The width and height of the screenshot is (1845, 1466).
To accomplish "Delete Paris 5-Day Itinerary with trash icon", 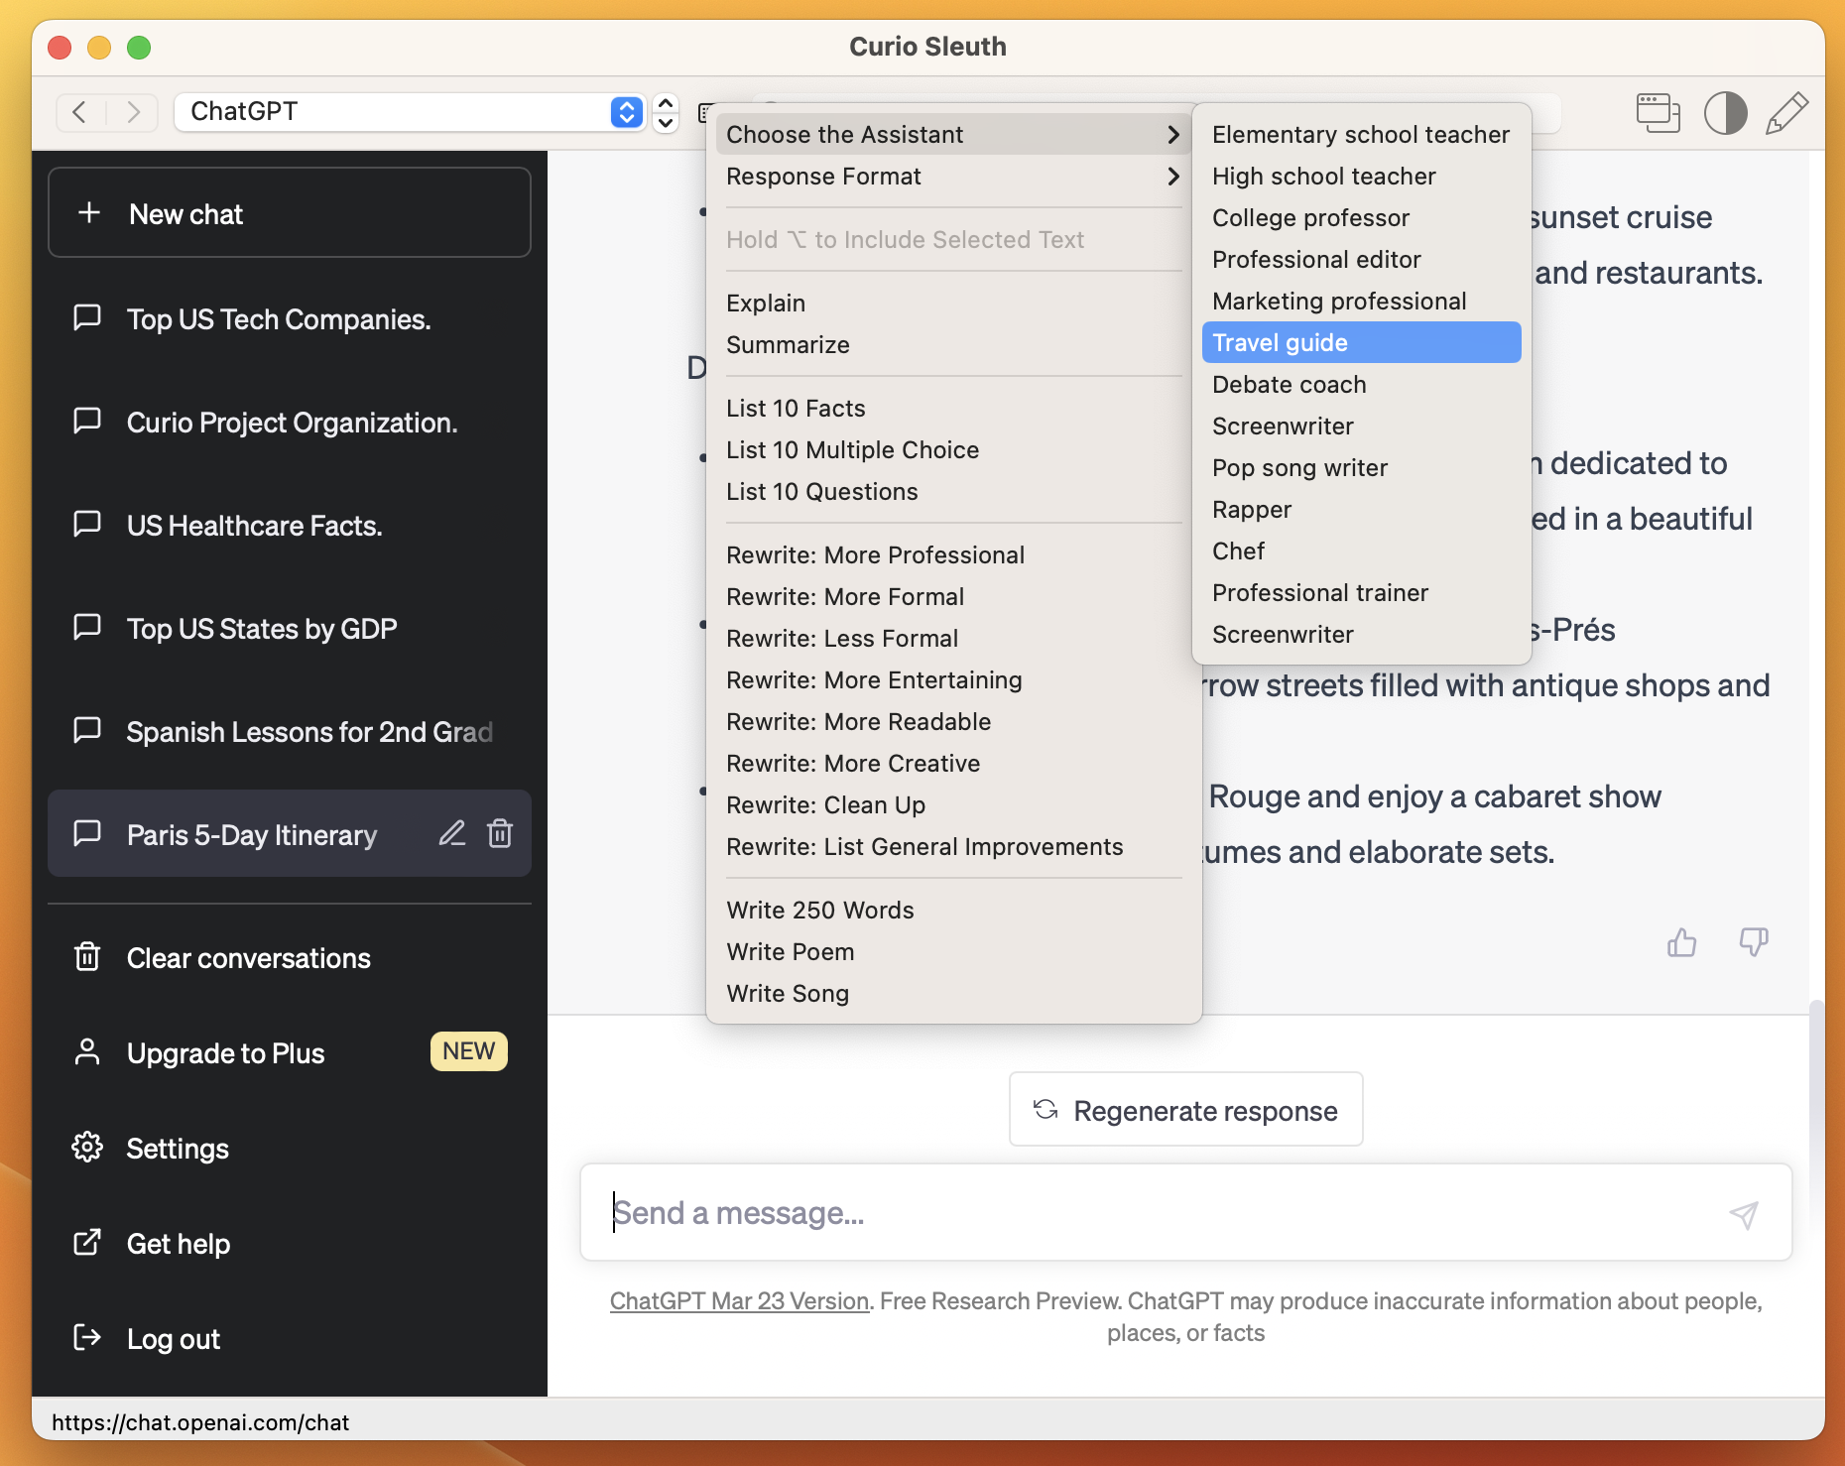I will [x=500, y=833].
